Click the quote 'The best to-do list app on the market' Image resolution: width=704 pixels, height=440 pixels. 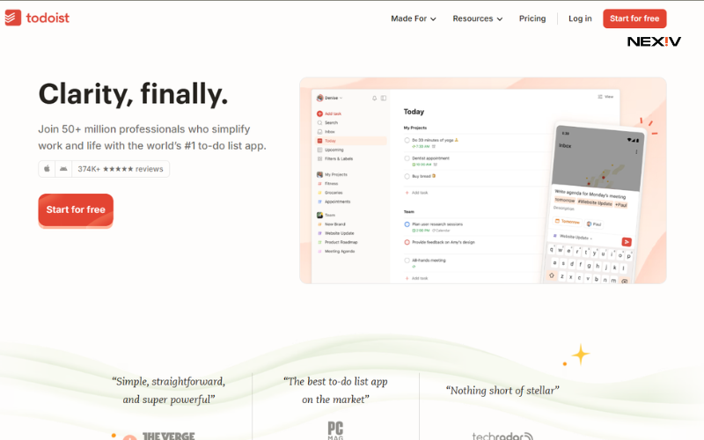[335, 390]
